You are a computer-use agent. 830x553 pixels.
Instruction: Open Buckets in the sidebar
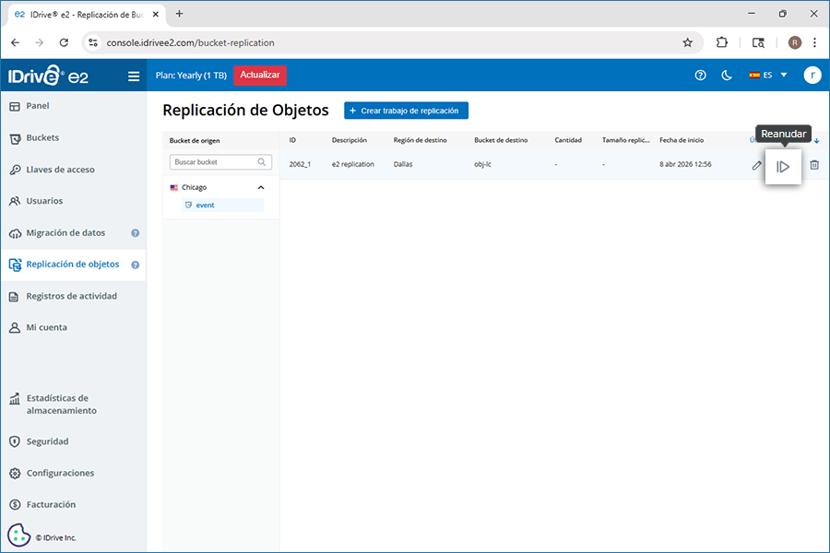(x=42, y=138)
